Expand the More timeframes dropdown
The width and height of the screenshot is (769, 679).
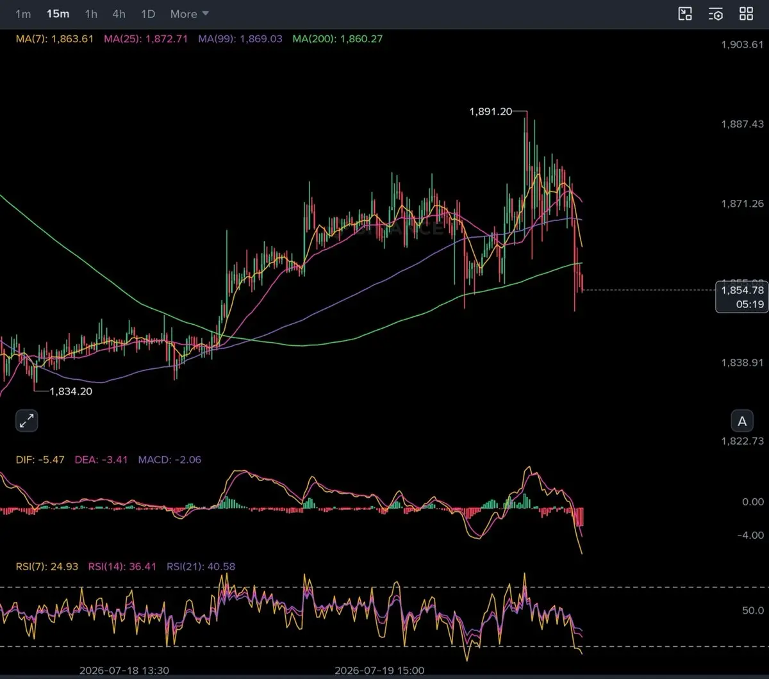point(190,14)
